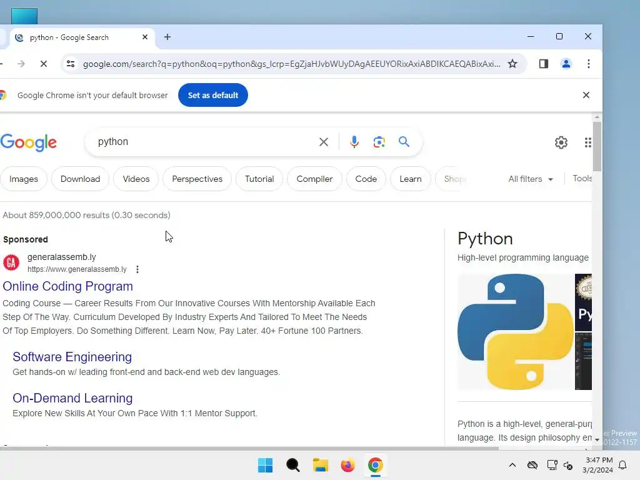The width and height of the screenshot is (640, 480).
Task: Select the Download filter chip
Action: coord(80,179)
